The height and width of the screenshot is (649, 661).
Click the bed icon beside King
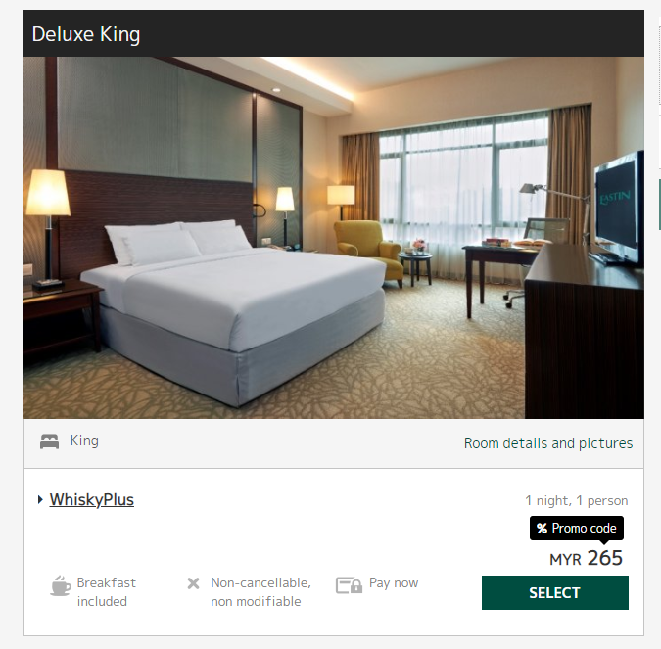[x=49, y=441]
